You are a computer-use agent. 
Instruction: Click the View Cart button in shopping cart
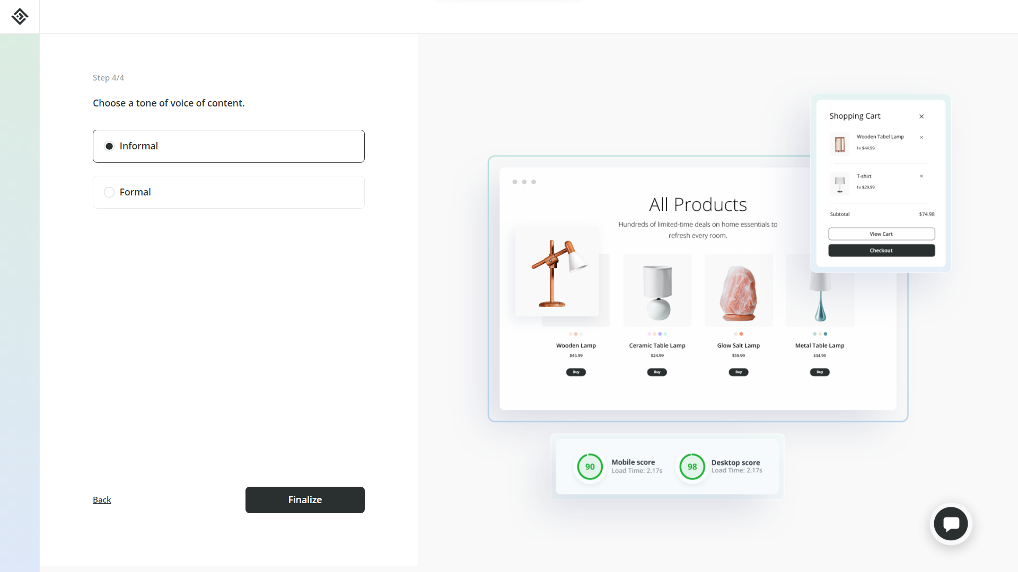click(x=881, y=233)
